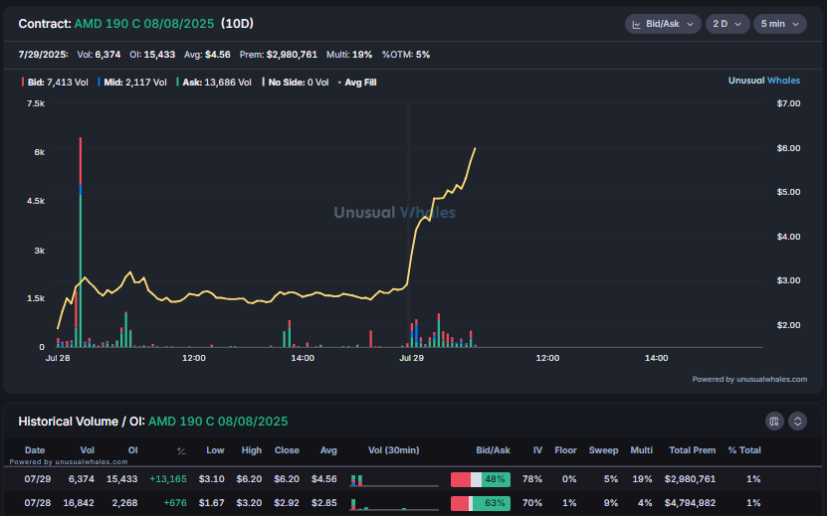Toggle the No Side volume legend series
This screenshot has width=827, height=516.
[296, 83]
